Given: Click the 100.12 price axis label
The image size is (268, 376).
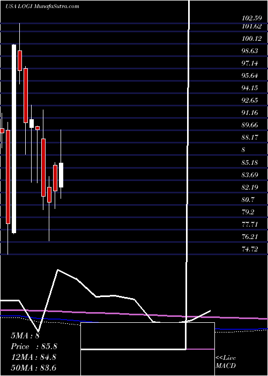Looking at the screenshot, I should click(x=251, y=39).
